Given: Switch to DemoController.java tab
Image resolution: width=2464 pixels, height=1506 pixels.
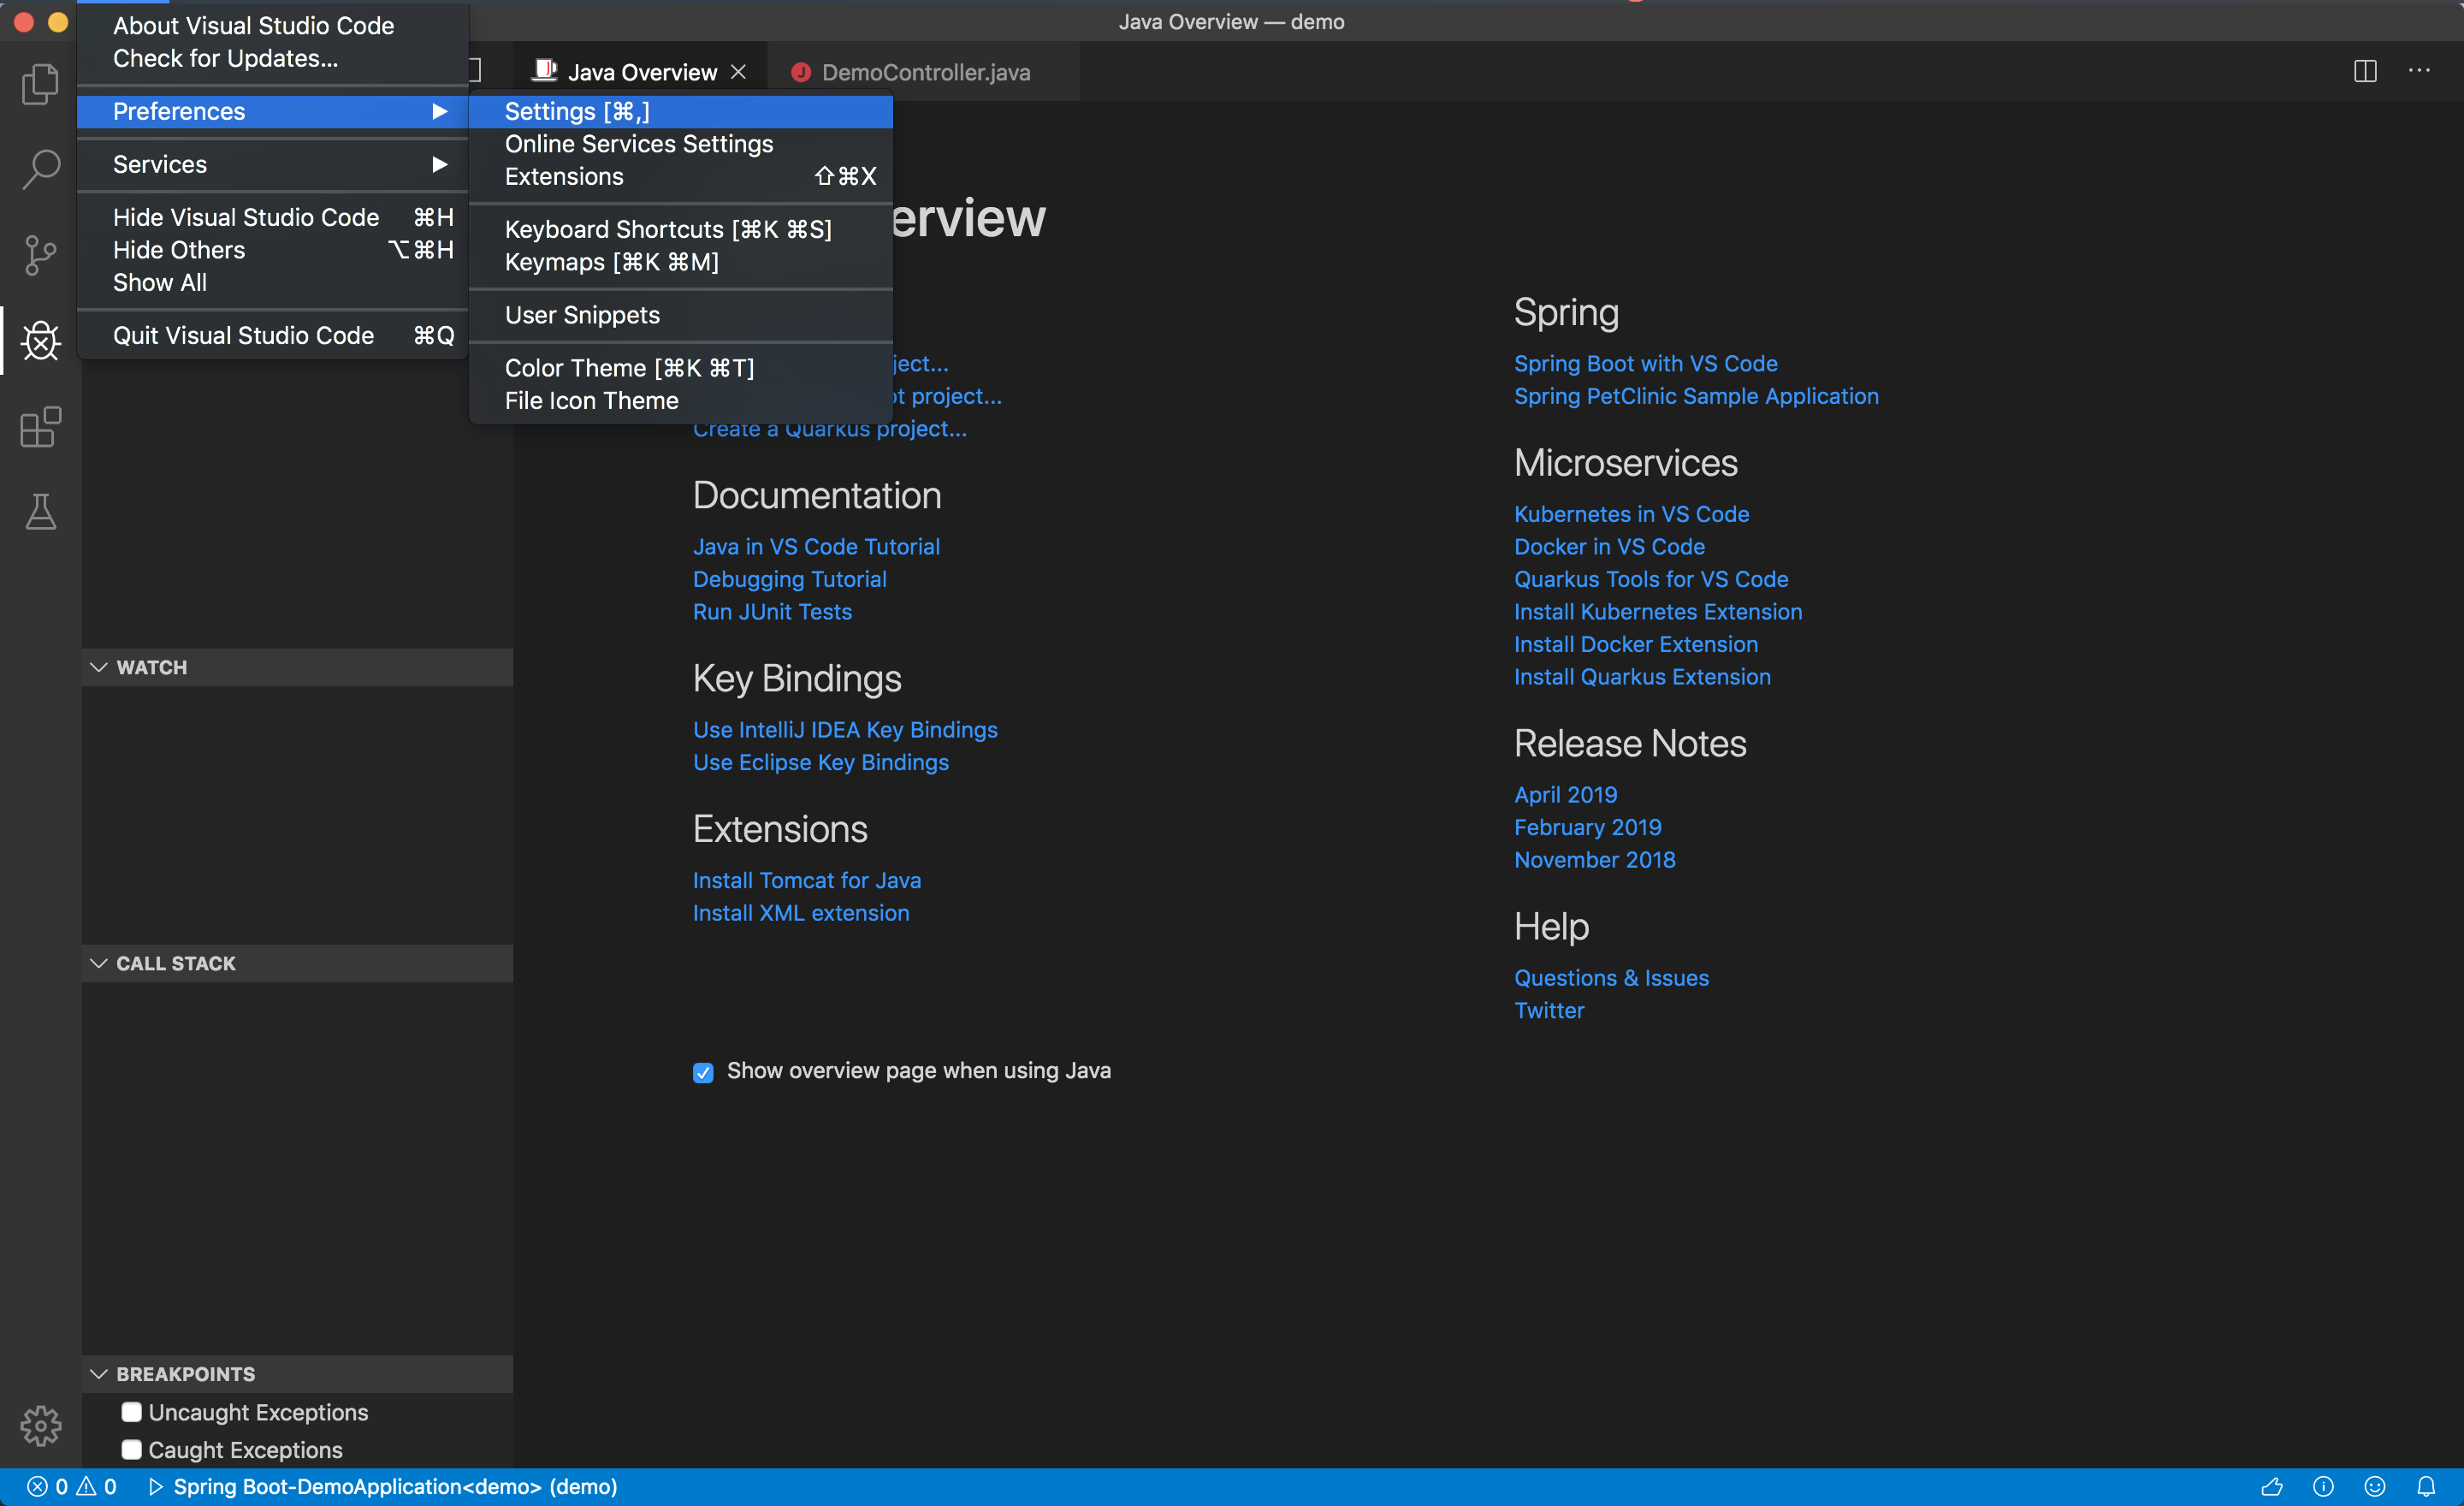Looking at the screenshot, I should 924,72.
